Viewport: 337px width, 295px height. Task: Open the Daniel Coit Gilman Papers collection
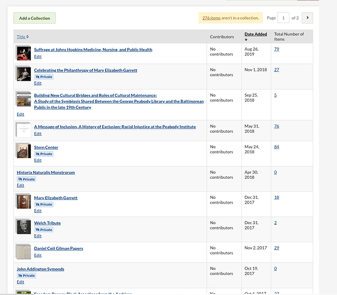(x=59, y=248)
